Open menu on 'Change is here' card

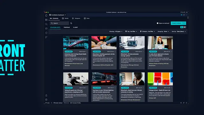point(171,88)
